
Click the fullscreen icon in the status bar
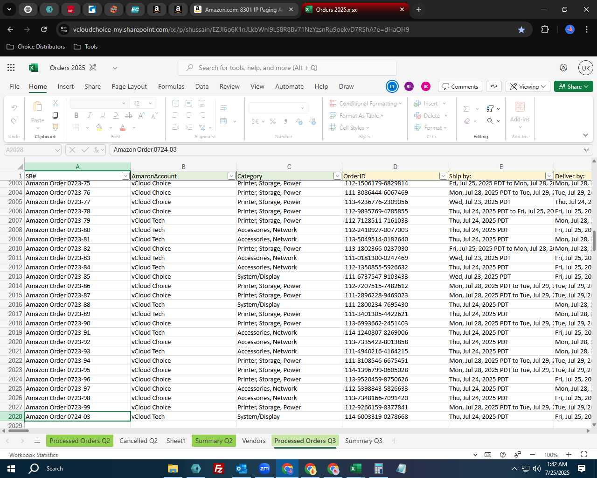(583, 455)
